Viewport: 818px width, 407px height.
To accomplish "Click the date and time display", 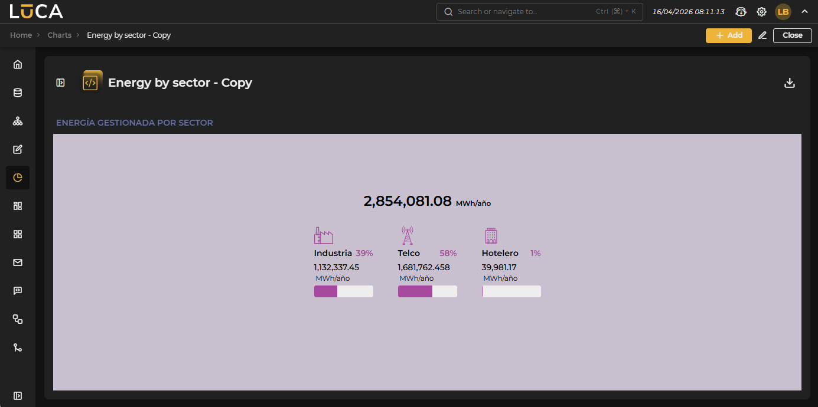I will (x=689, y=12).
